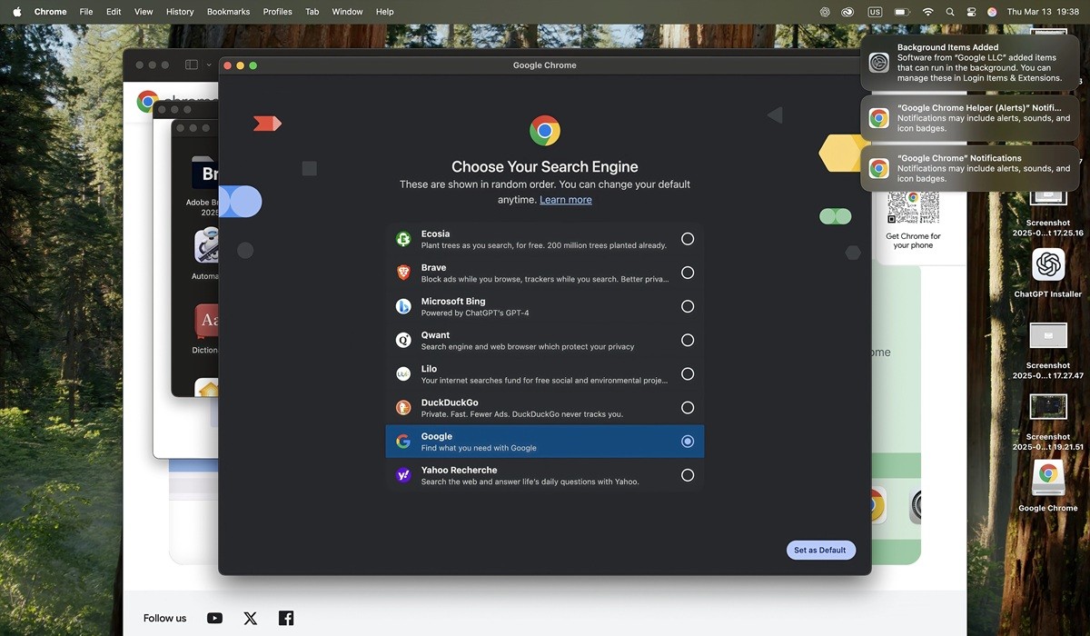1090x636 pixels.
Task: Open the X social icon in footer
Action: click(251, 618)
